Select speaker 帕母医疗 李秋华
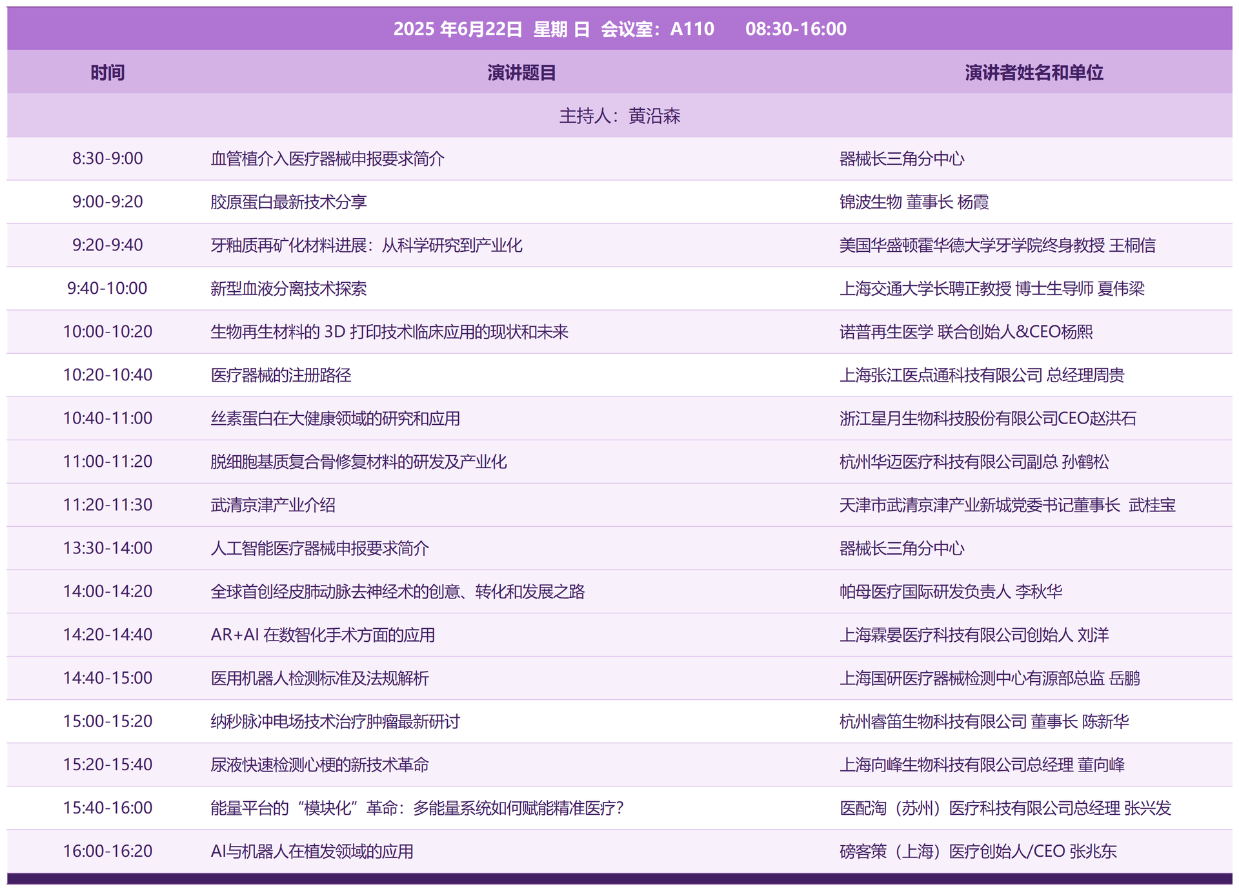Image resolution: width=1239 pixels, height=891 pixels. point(951,591)
